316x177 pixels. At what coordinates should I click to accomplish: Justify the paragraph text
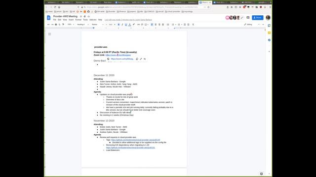click(x=163, y=25)
